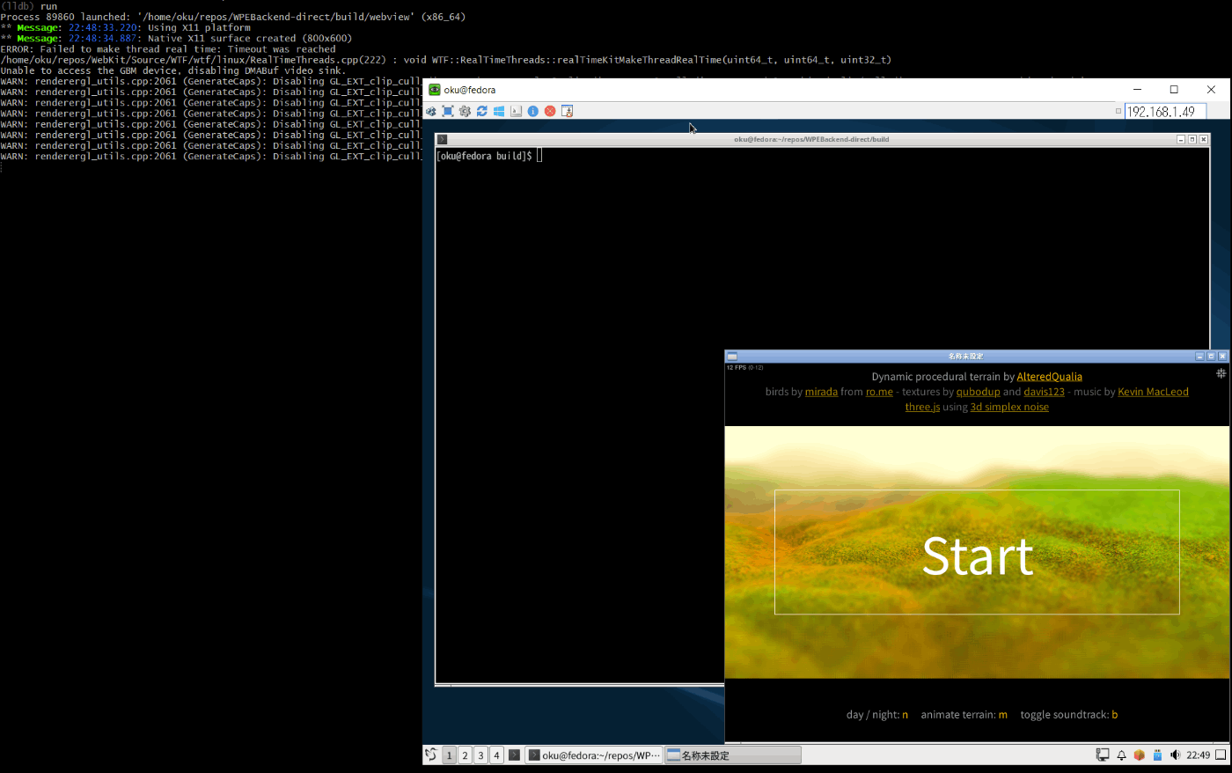The height and width of the screenshot is (773, 1232).
Task: Open the qubodup link
Action: (x=979, y=392)
